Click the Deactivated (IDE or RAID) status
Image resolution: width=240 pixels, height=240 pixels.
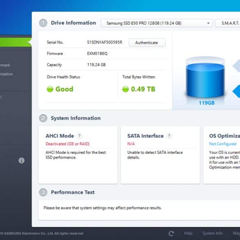pos(68,144)
